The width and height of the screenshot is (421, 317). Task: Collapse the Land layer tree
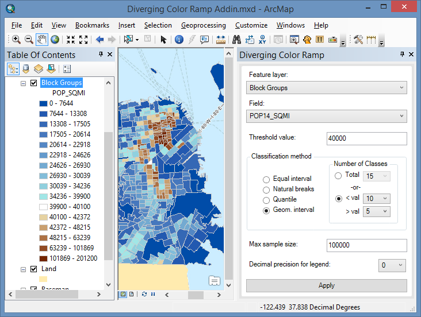(24, 269)
